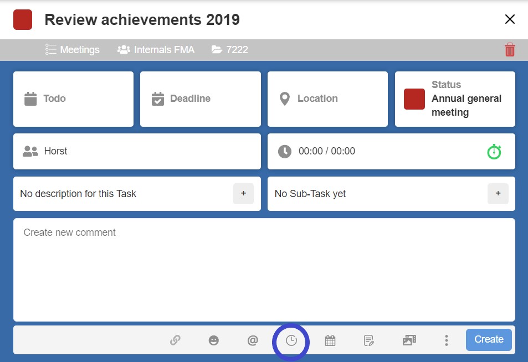Delete task using red trash icon
Viewport: 528px width, 362px height.
(510, 50)
